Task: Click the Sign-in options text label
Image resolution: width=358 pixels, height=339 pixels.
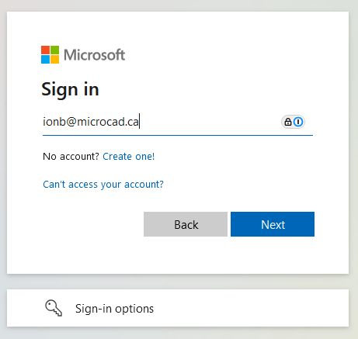Action: tap(114, 309)
